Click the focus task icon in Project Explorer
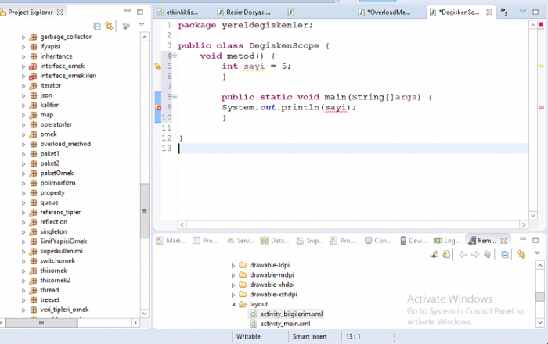 (126, 26)
